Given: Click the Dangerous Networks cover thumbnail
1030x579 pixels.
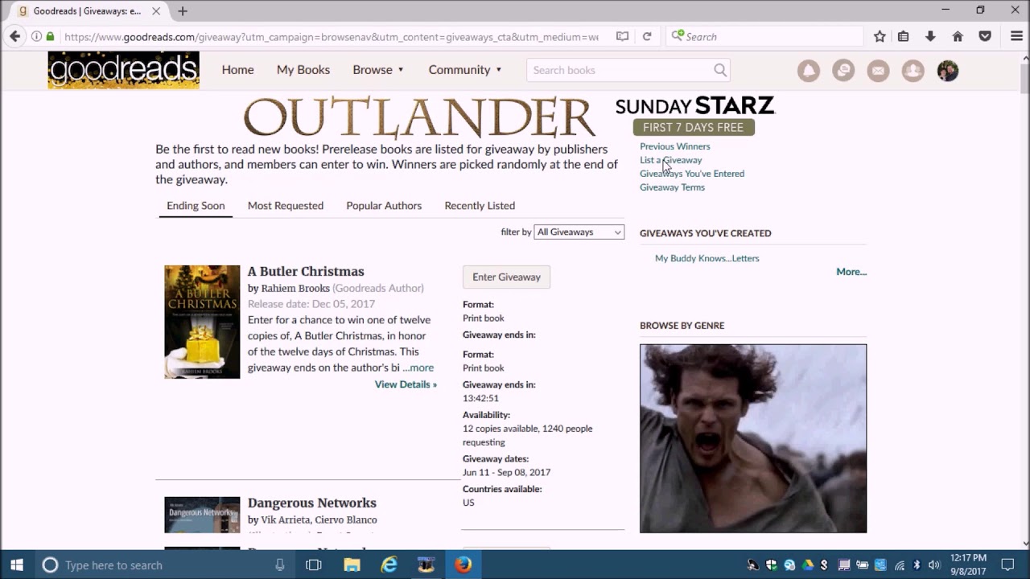Looking at the screenshot, I should pyautogui.click(x=202, y=515).
